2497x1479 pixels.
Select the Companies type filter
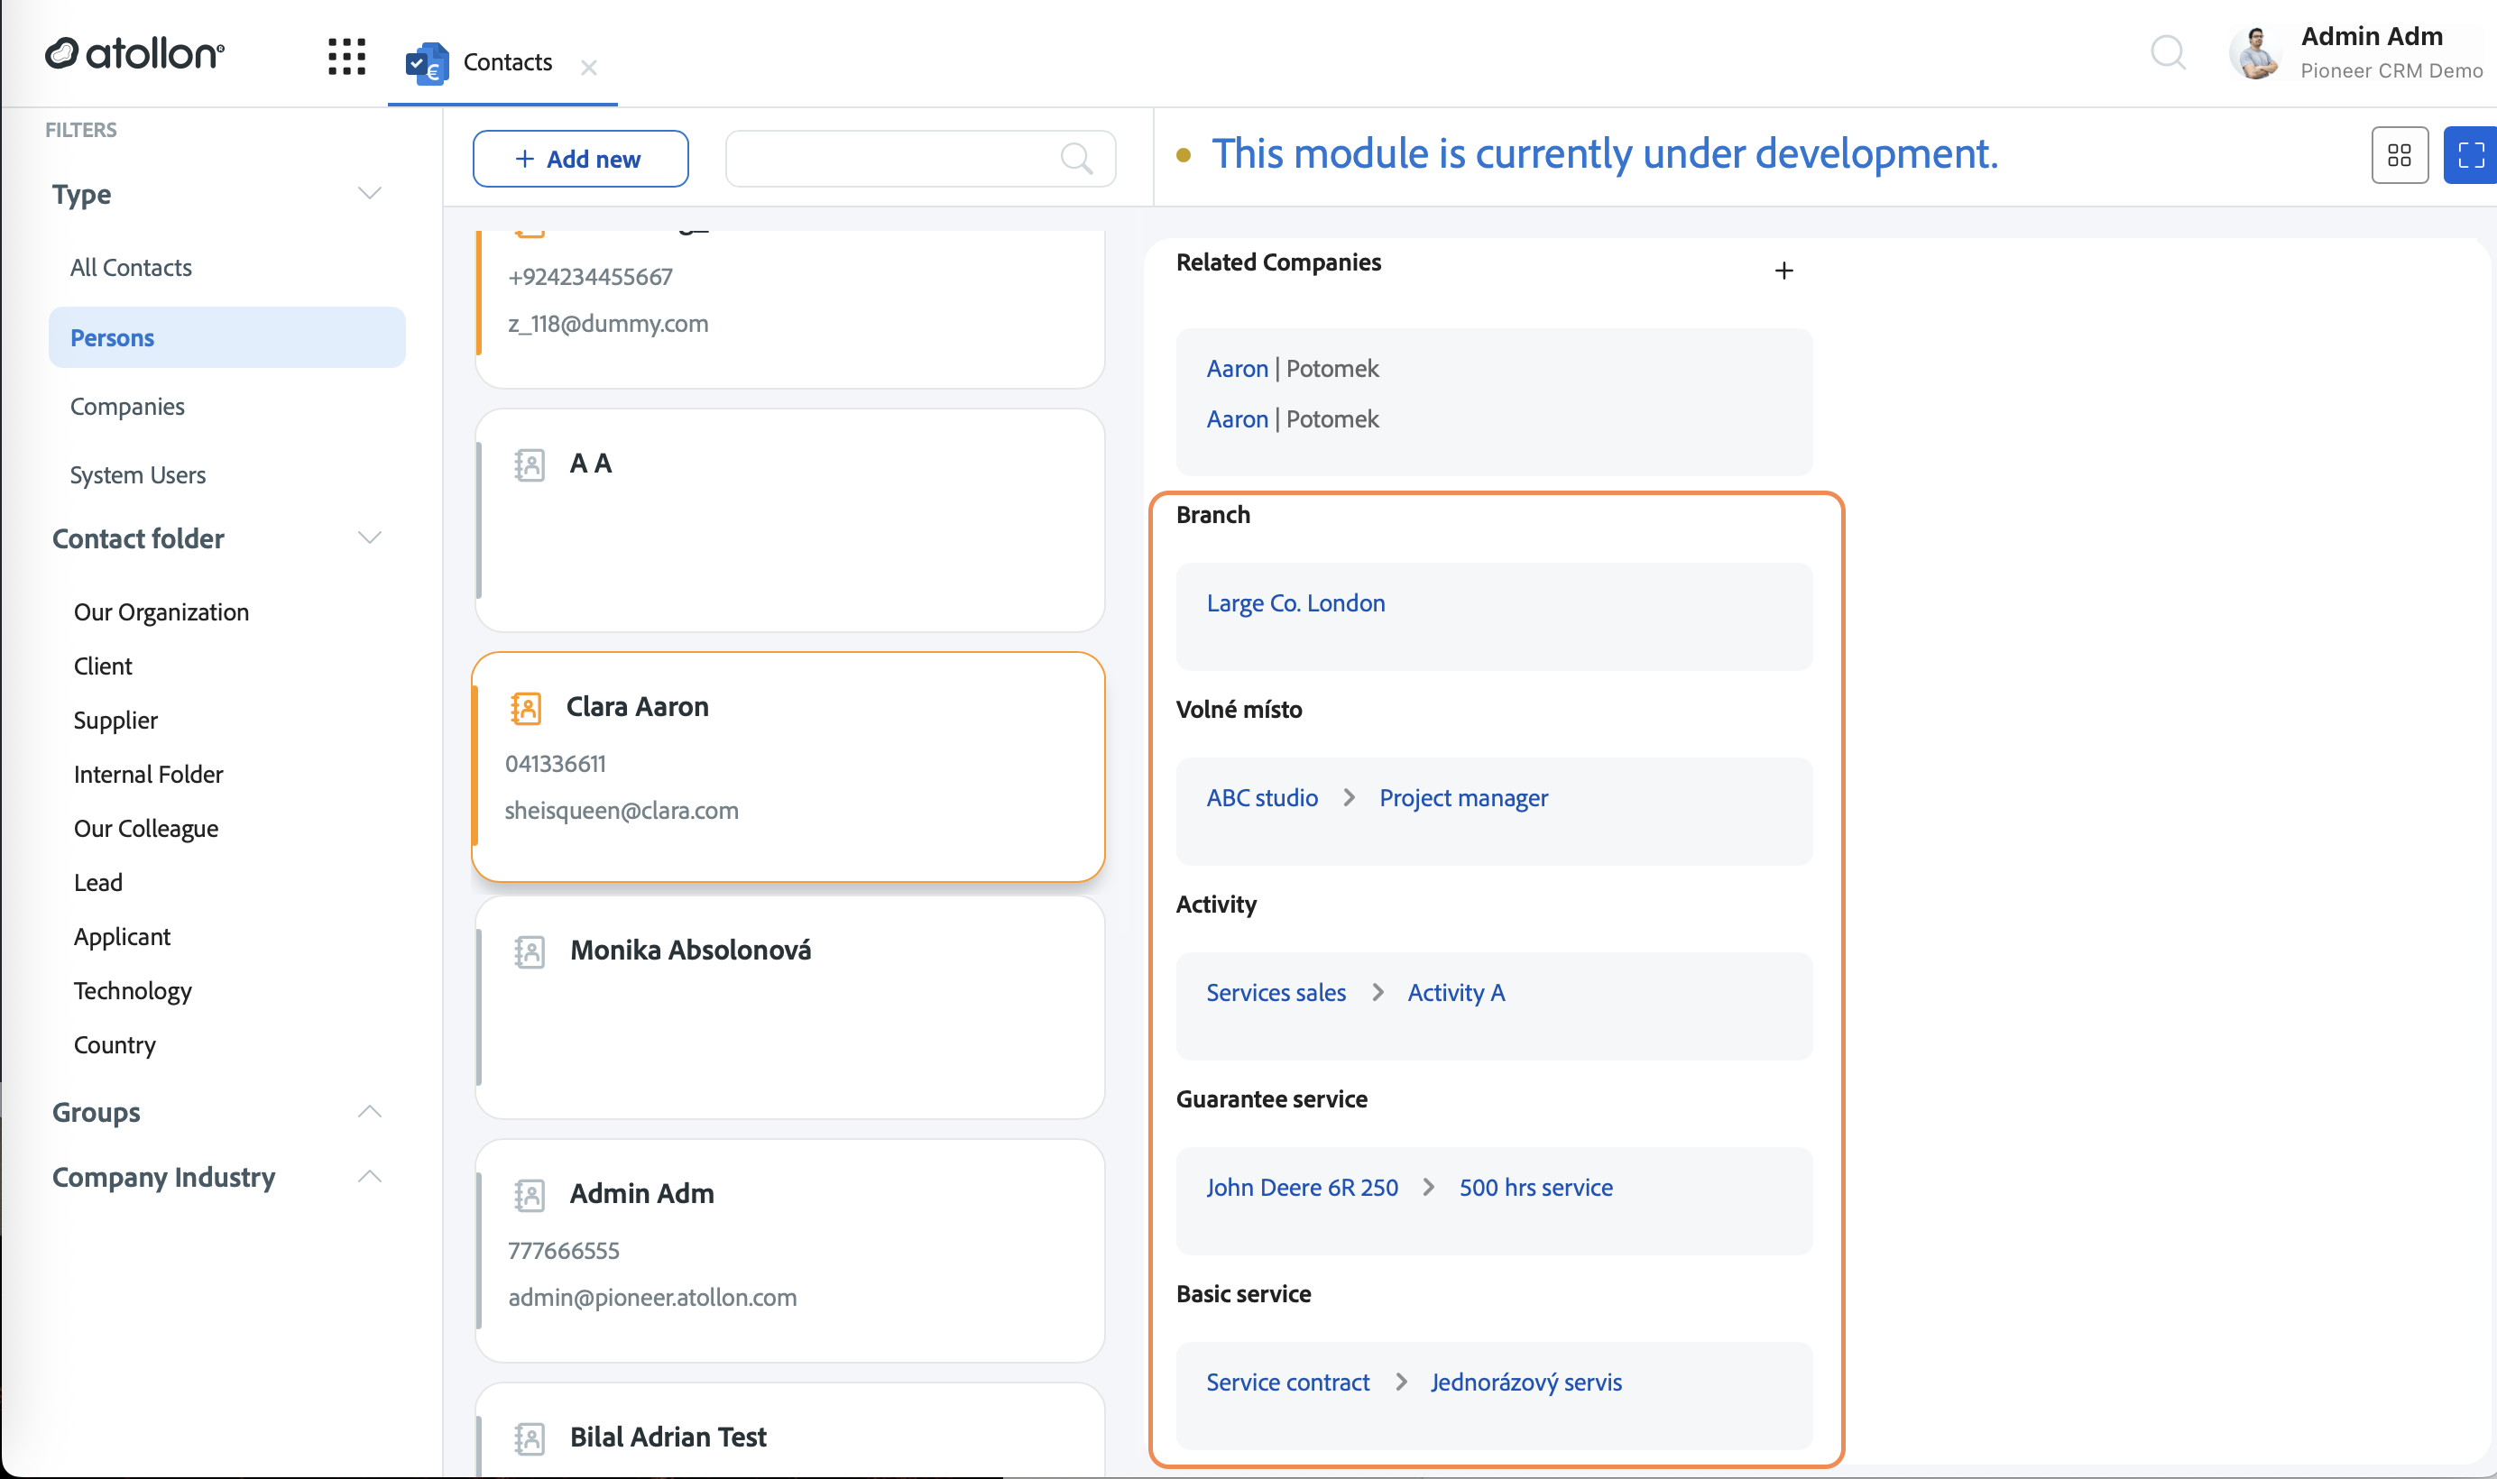[x=127, y=407]
